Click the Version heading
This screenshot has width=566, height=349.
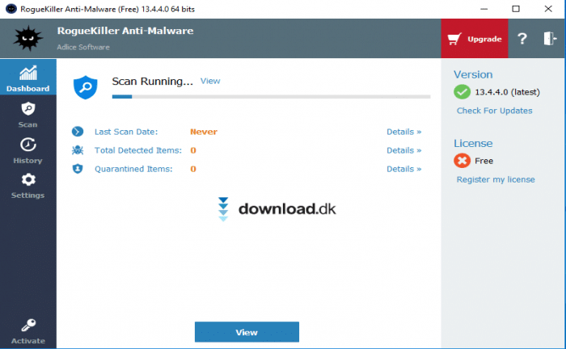coord(473,74)
